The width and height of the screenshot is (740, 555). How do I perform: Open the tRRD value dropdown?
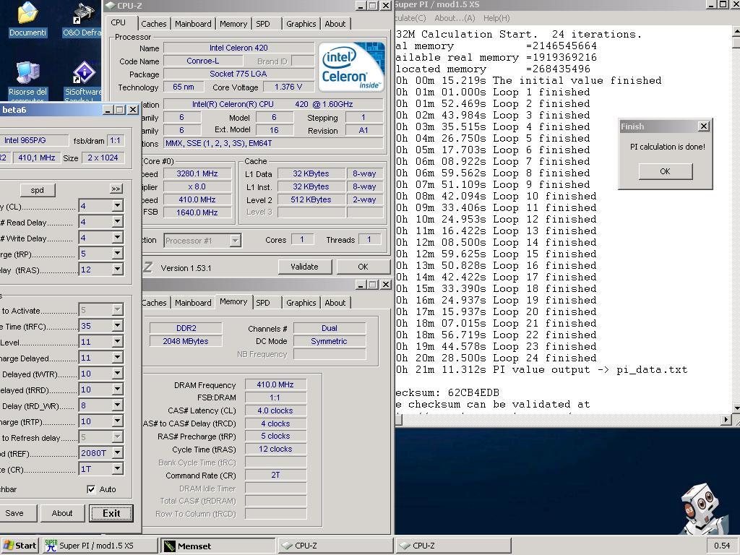tap(118, 390)
